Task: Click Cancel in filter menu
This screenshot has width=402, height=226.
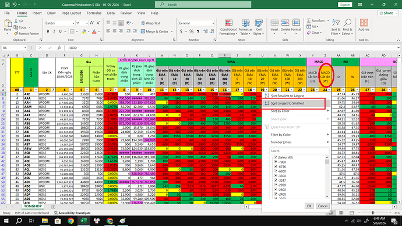Action: tap(323, 206)
